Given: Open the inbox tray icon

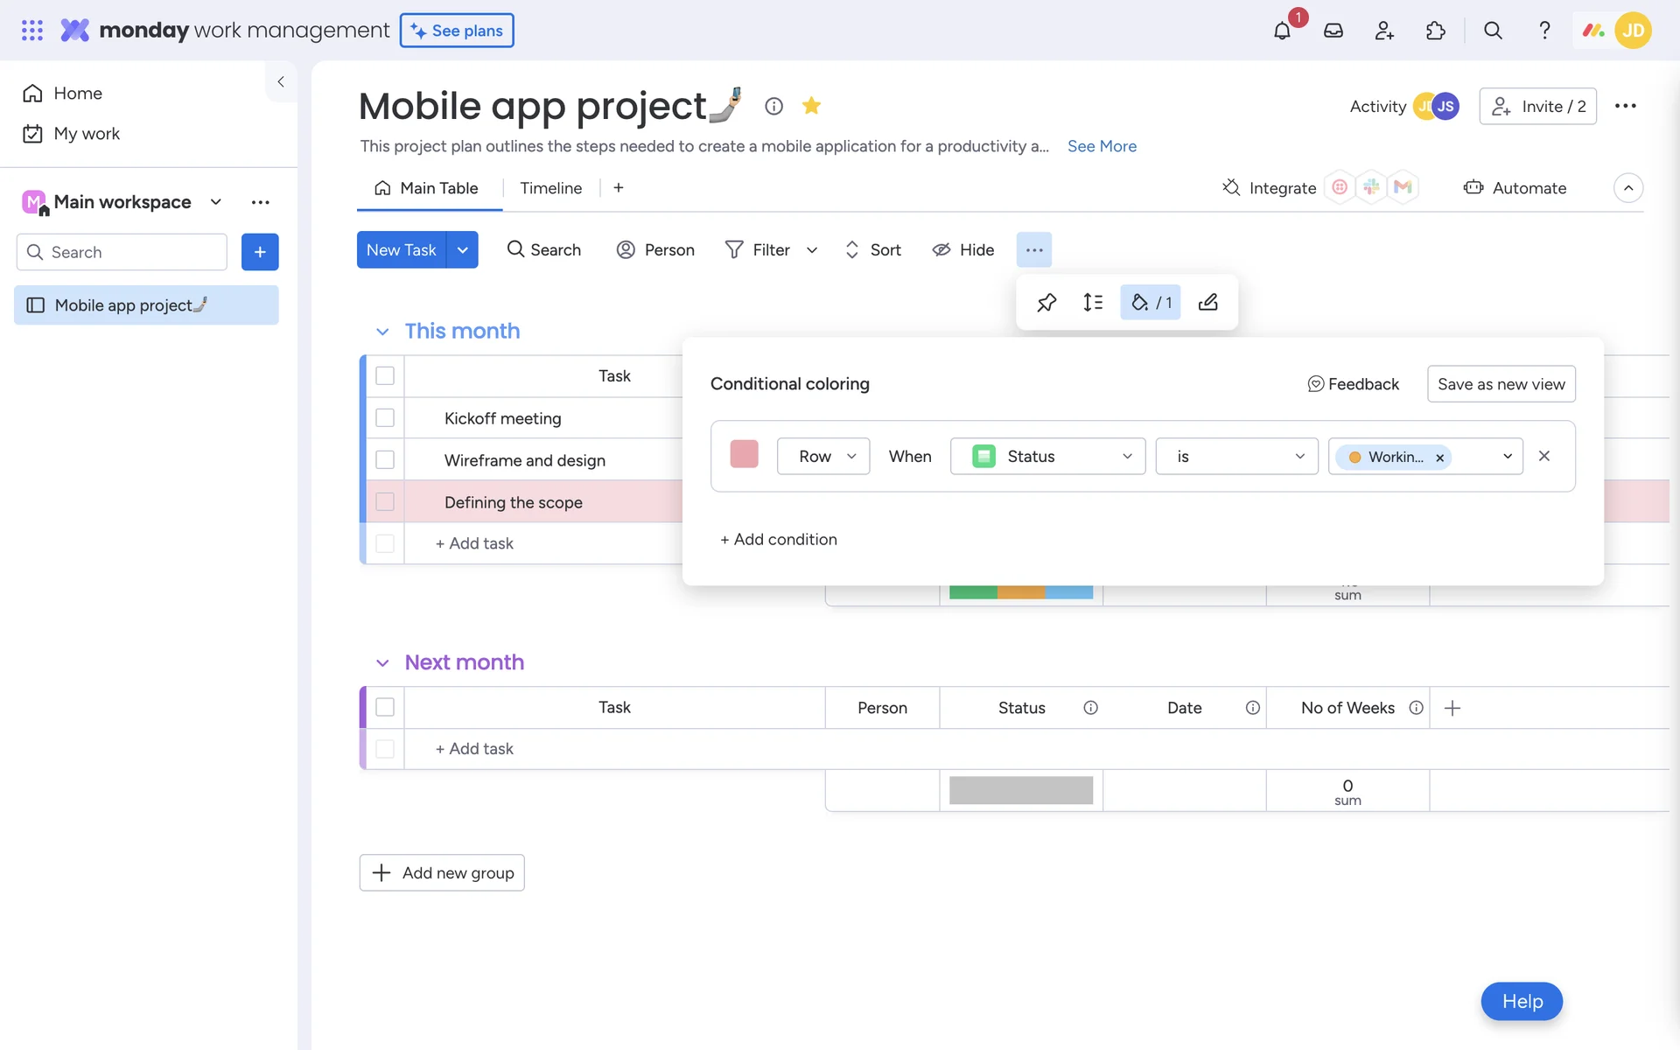Looking at the screenshot, I should point(1333,31).
